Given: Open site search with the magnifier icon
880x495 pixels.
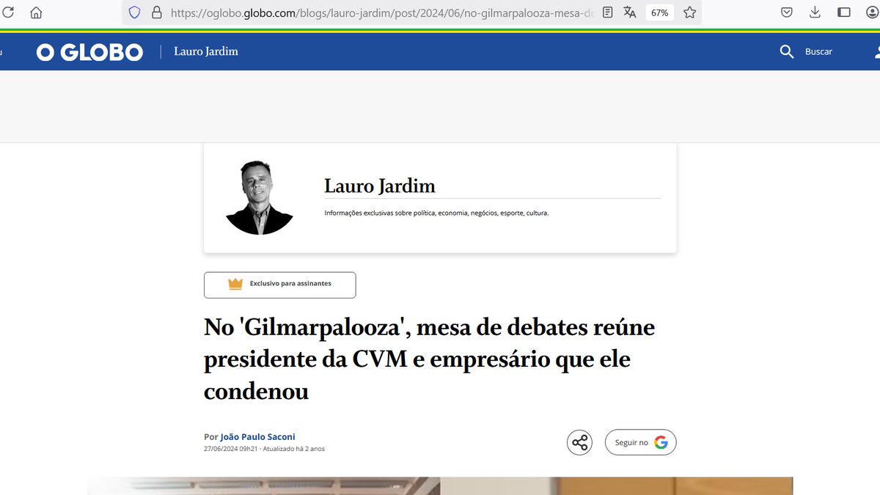Looking at the screenshot, I should click(x=787, y=51).
